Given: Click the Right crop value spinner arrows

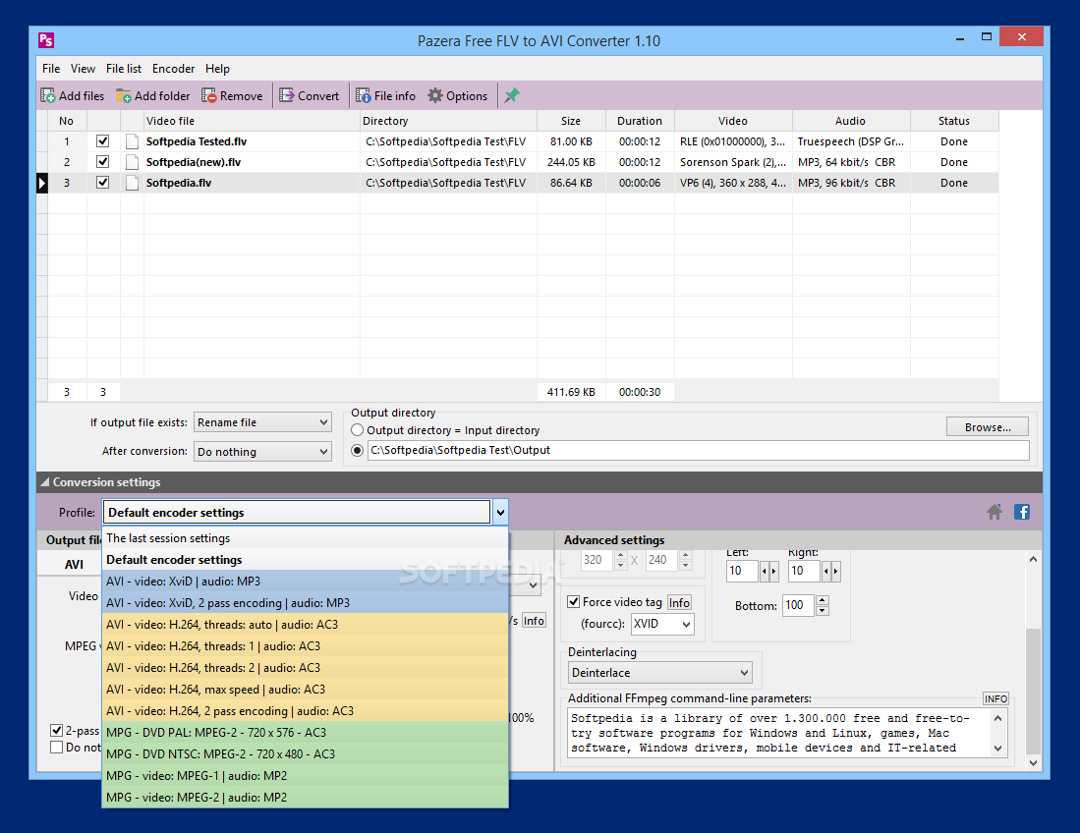Looking at the screenshot, I should pos(830,571).
